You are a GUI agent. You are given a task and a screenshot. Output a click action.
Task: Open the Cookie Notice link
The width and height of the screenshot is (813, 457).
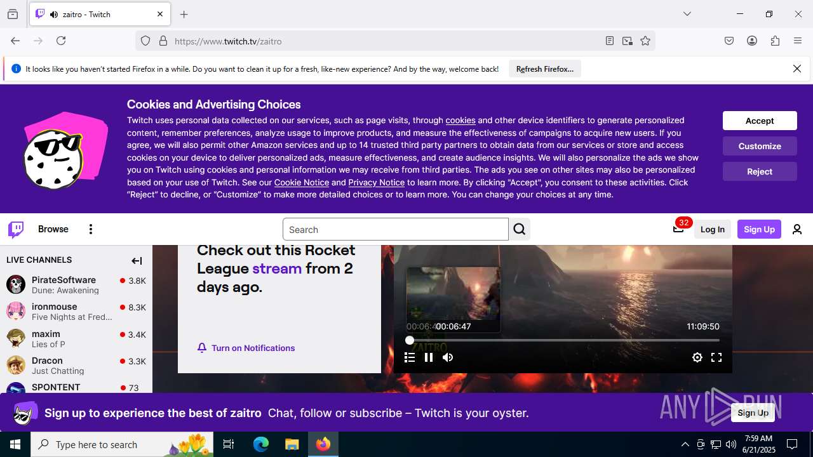coord(302,182)
